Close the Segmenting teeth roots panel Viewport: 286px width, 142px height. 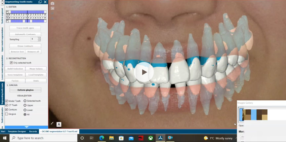click(45, 2)
